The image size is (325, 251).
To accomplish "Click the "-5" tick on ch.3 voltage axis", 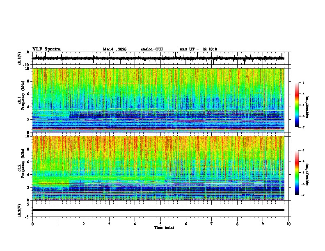I will 27,217.
